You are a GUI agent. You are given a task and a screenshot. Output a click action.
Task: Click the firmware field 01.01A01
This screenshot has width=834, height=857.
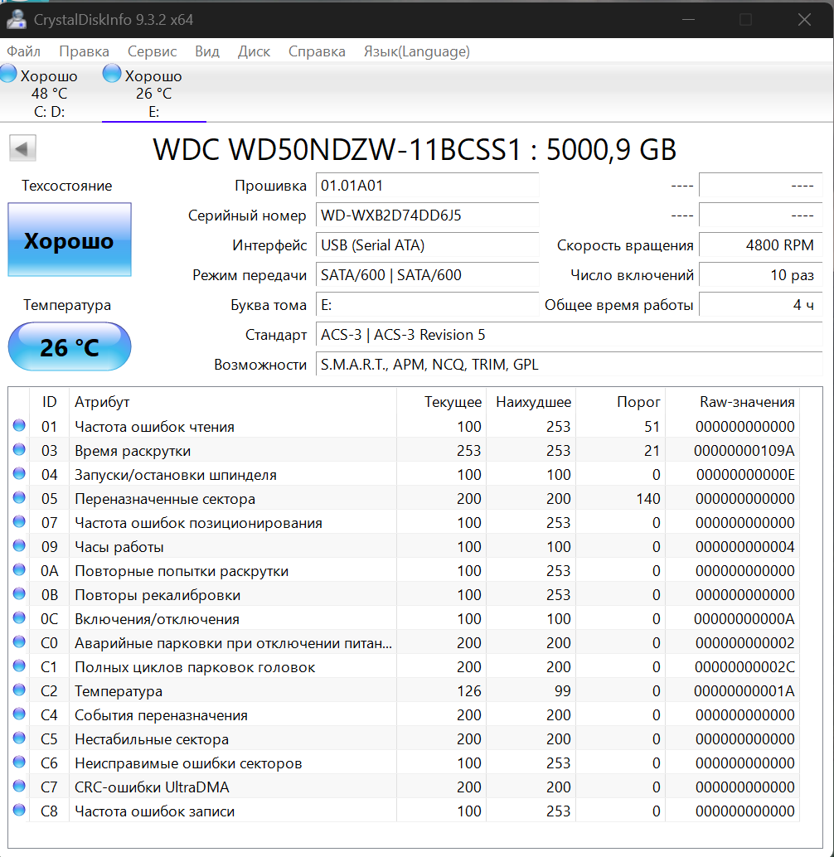pyautogui.click(x=427, y=186)
